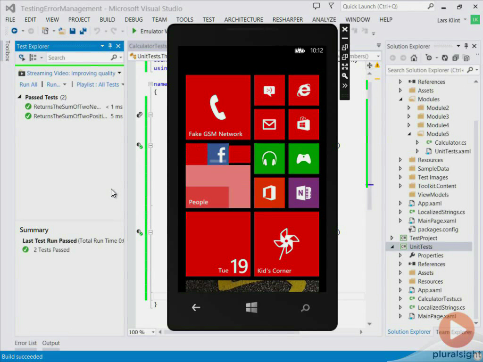Tap the emulator Windows Start button
Image resolution: width=483 pixels, height=362 pixels.
point(252,307)
